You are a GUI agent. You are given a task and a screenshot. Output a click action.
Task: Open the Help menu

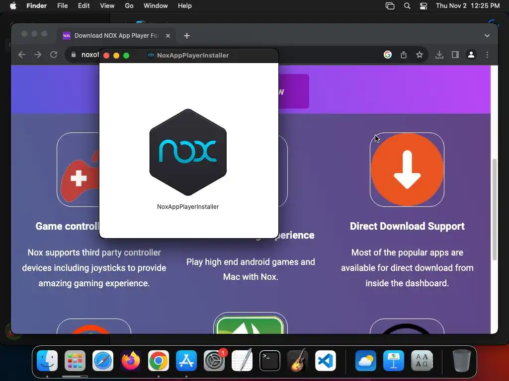pos(185,6)
